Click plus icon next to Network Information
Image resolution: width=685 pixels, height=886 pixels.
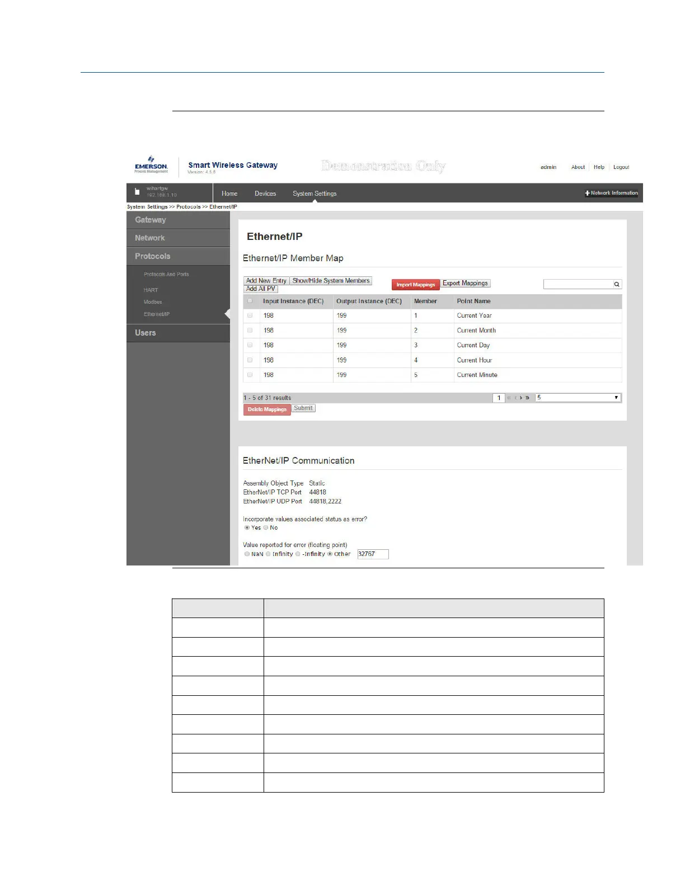point(587,193)
